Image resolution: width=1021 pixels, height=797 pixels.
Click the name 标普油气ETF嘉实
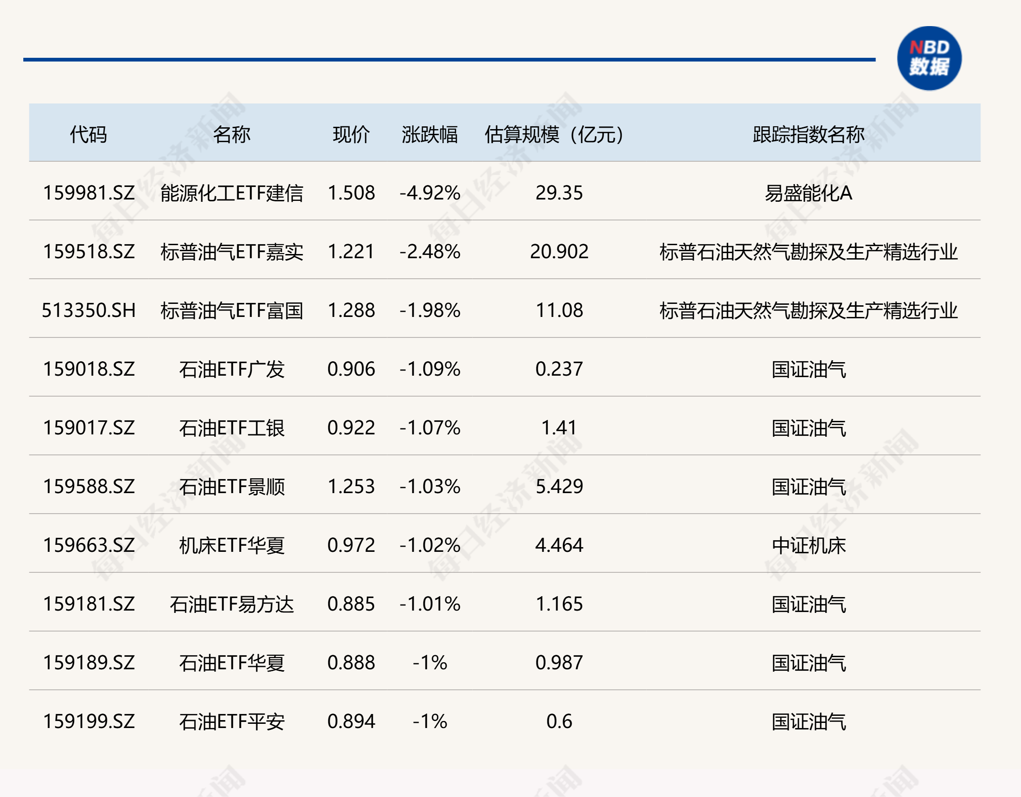tap(232, 252)
